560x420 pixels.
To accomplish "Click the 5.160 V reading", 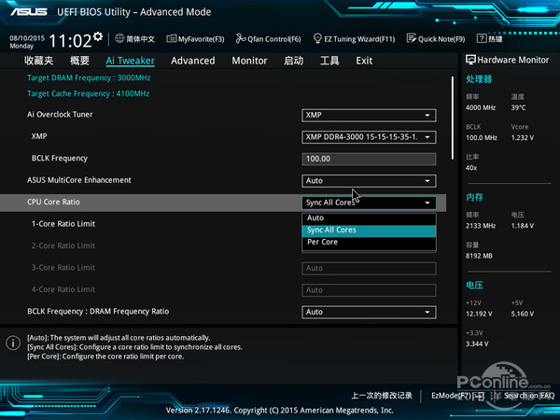I will point(523,314).
